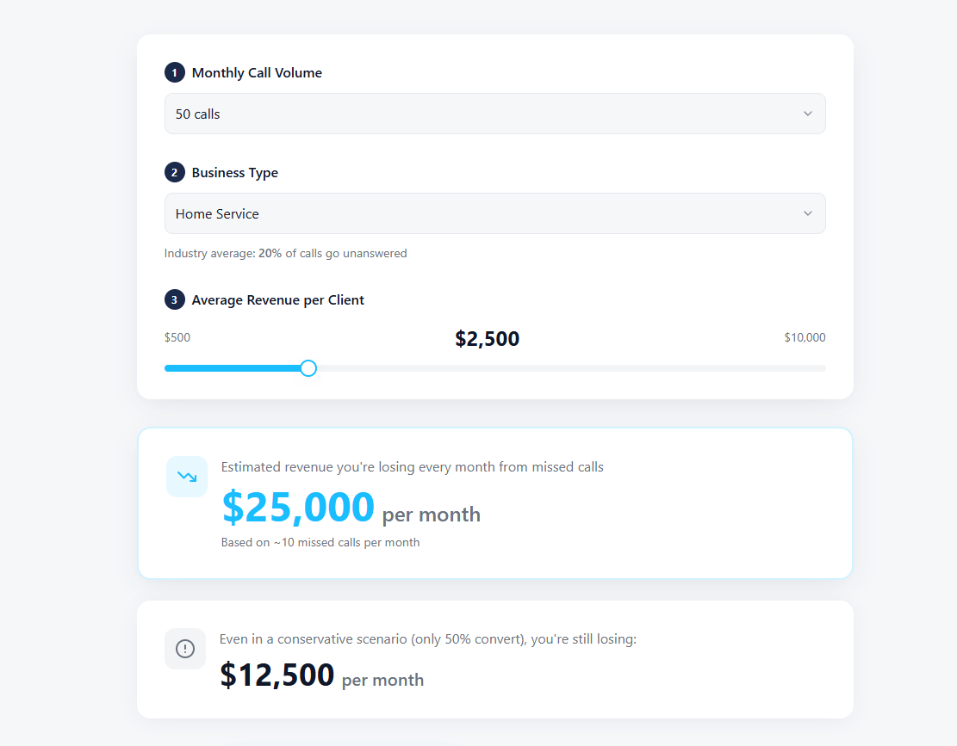This screenshot has height=746, width=957.
Task: Click the industry average 20% note
Action: 285,254
